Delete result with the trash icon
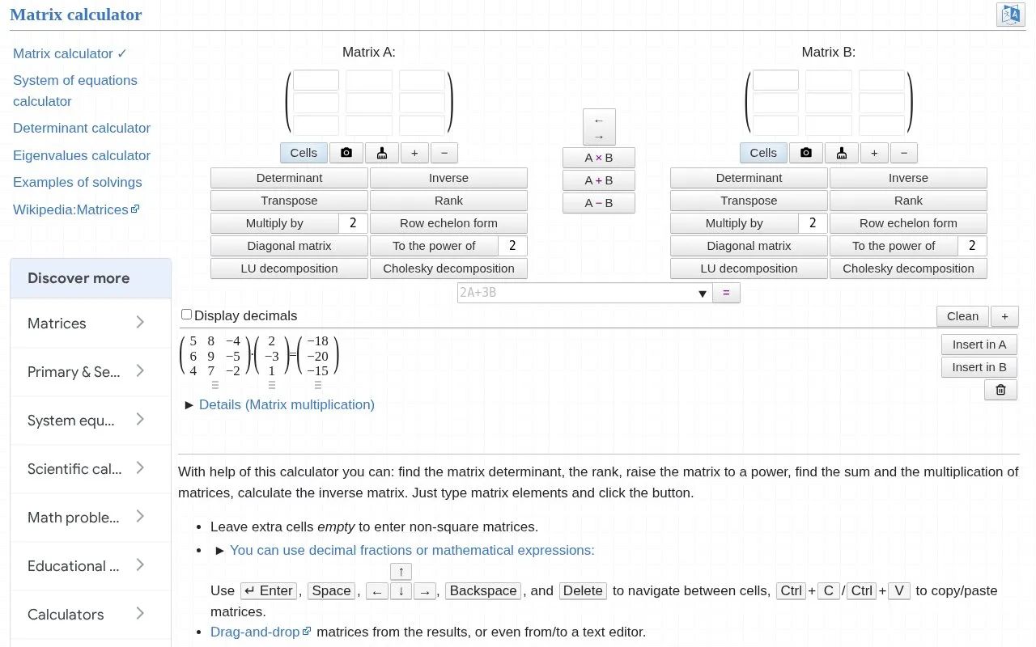The height and width of the screenshot is (647, 1036). point(1000,390)
